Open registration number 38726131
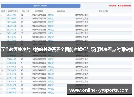Viewport: 134px width, 97px height. (x=12, y=30)
